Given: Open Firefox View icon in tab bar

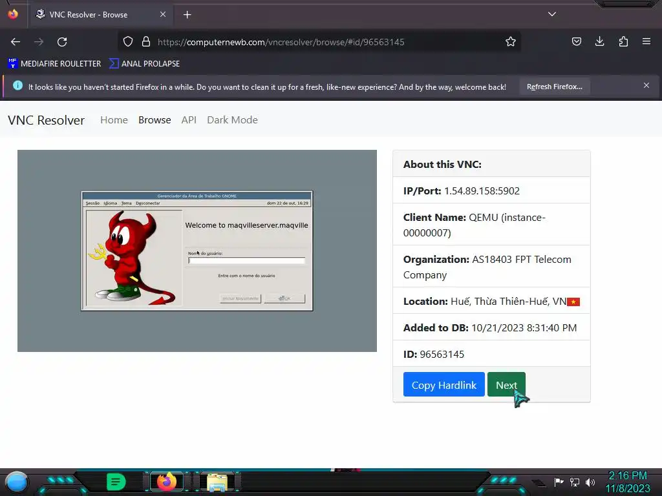Looking at the screenshot, I should pos(13,14).
